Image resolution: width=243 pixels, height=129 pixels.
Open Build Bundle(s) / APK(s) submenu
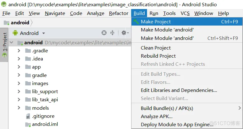click(187, 108)
